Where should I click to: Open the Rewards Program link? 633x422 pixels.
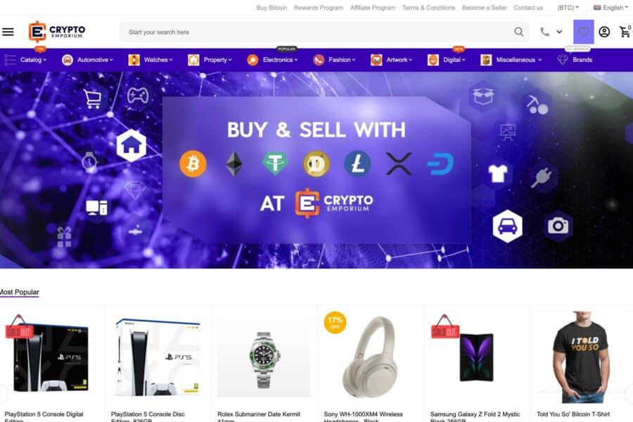(x=319, y=8)
